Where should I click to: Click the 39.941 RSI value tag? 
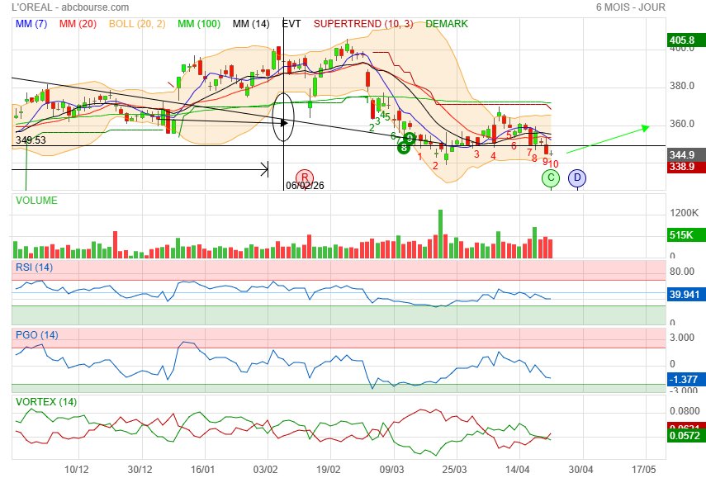click(x=685, y=295)
